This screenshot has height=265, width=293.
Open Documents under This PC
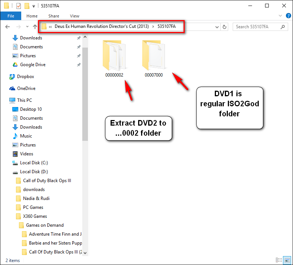click(31, 118)
